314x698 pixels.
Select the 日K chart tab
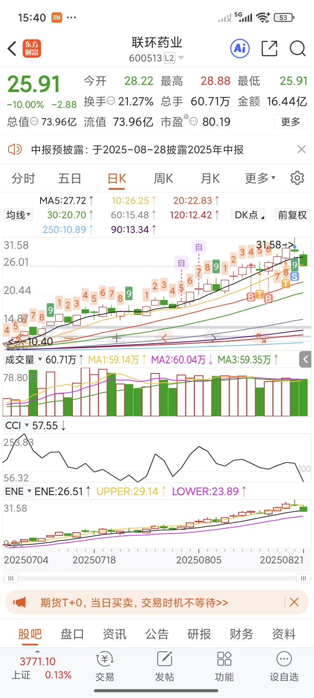[117, 178]
